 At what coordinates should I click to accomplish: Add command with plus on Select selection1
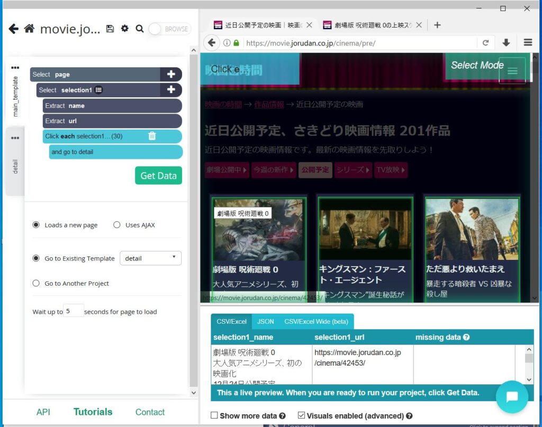[x=171, y=90]
